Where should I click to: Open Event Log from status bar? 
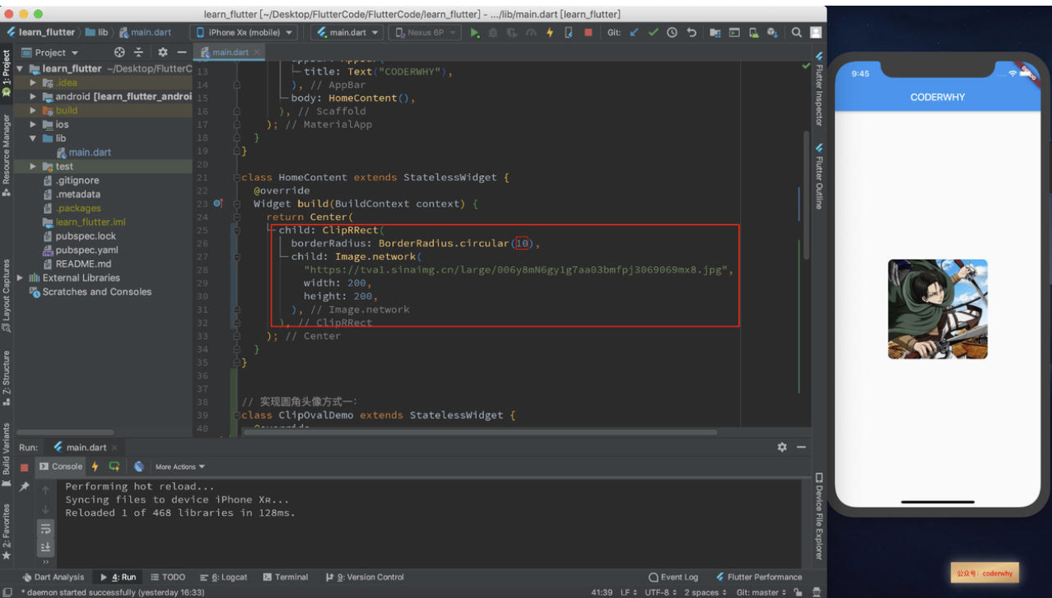tap(673, 577)
